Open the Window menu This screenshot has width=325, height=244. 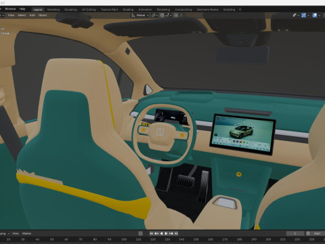point(10,9)
